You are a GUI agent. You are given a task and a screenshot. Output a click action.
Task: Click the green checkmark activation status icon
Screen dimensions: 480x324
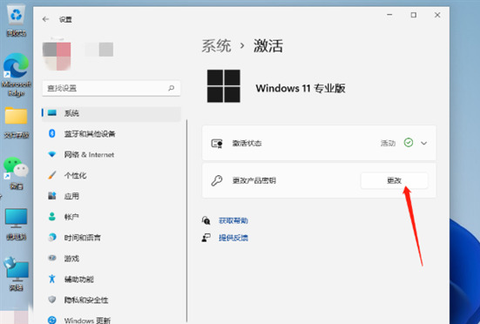click(x=409, y=143)
